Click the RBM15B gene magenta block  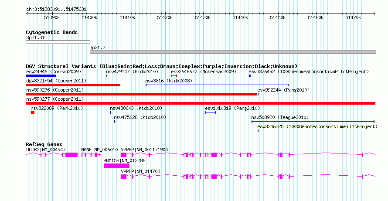tap(116, 166)
